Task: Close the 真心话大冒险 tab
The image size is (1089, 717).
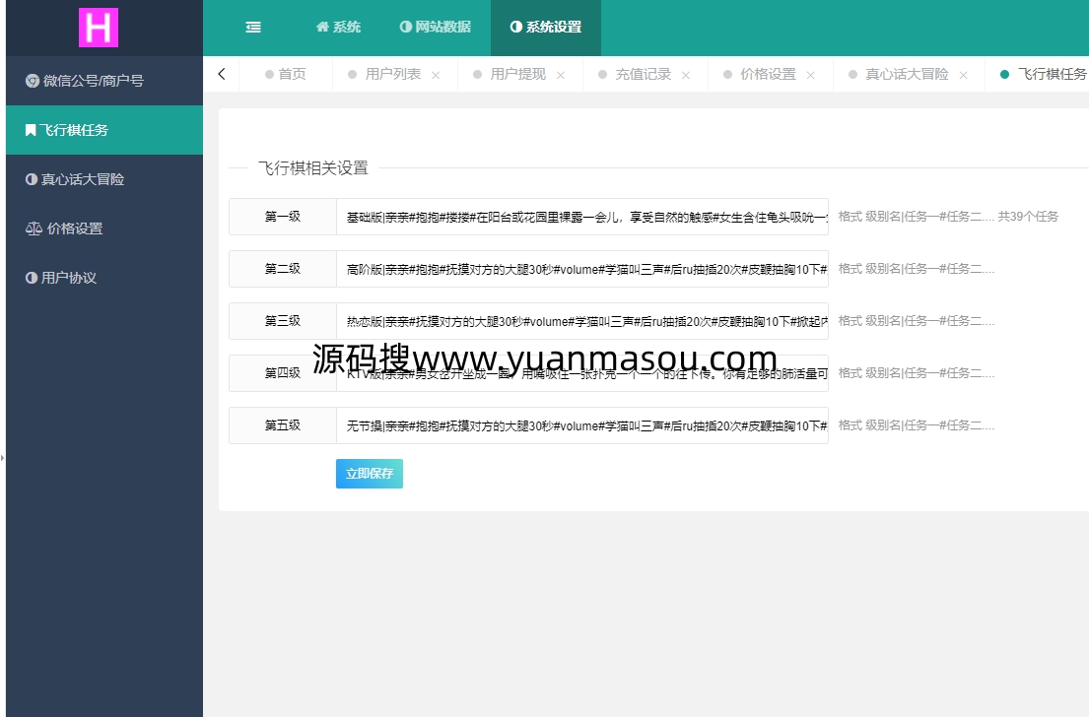Action: (x=964, y=75)
